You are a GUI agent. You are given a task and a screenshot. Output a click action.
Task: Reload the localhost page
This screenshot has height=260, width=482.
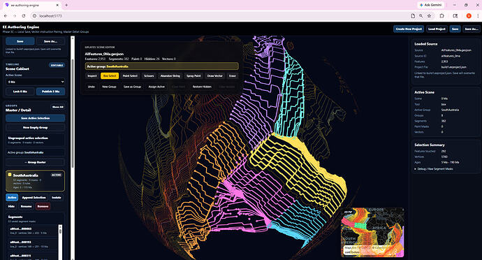tap(24, 15)
